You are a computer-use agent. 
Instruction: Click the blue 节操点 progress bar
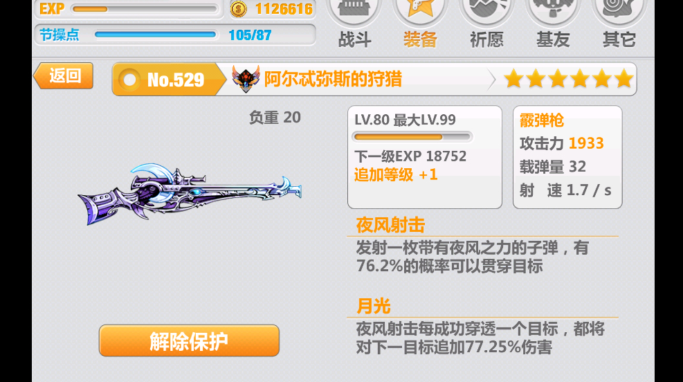156,35
